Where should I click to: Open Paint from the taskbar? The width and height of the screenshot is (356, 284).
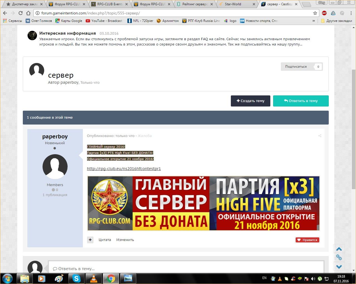[x=59, y=278]
